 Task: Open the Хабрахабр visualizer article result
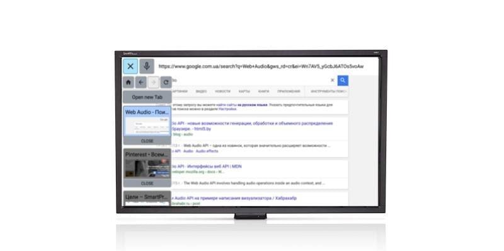[234, 198]
